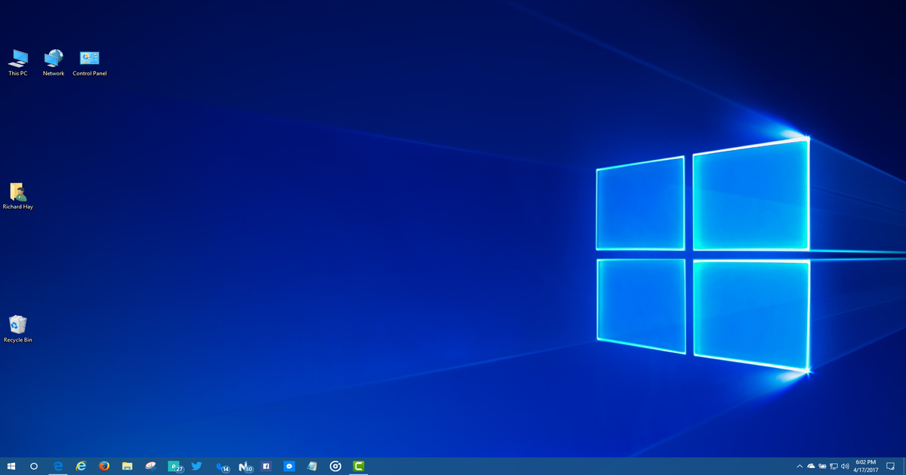Open Microsoft Edge from the taskbar
906x475 pixels.
click(x=57, y=467)
